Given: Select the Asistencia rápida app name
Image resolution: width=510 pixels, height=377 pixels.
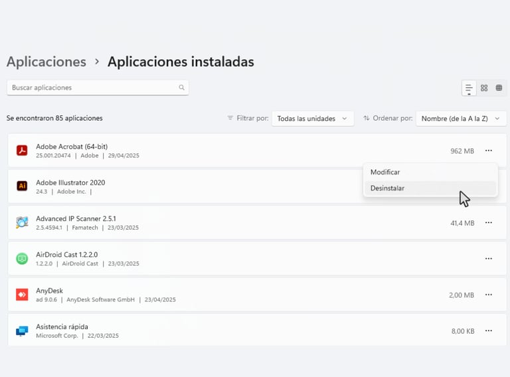Looking at the screenshot, I should [62, 327].
